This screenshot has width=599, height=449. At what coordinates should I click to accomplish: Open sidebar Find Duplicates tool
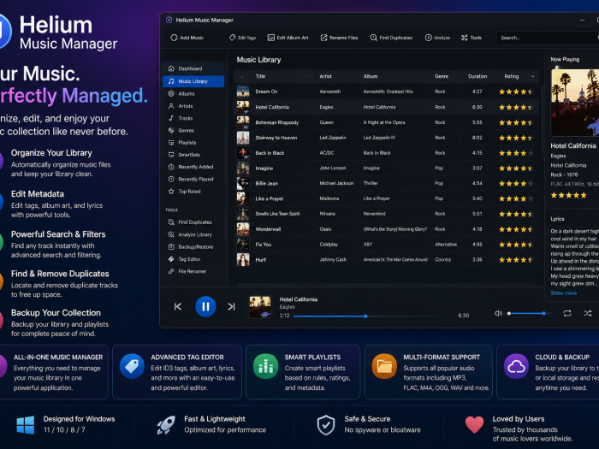pos(193,222)
